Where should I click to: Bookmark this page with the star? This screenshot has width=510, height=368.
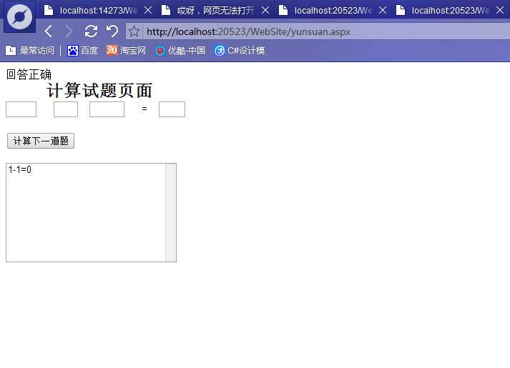click(x=134, y=31)
